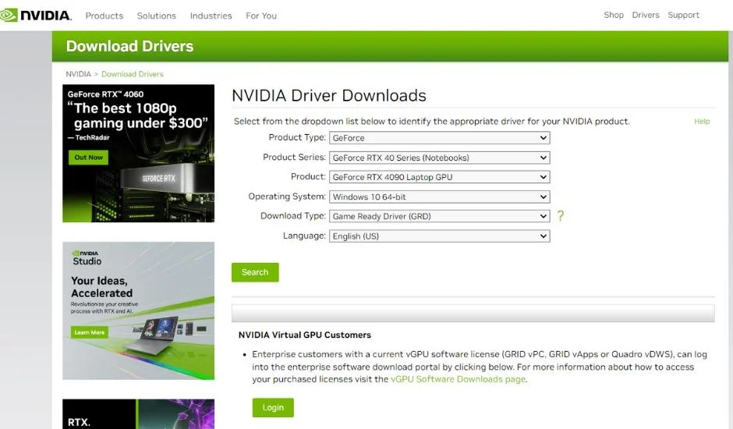
Task: Click Learn More on the Studio ad
Action: tap(90, 332)
